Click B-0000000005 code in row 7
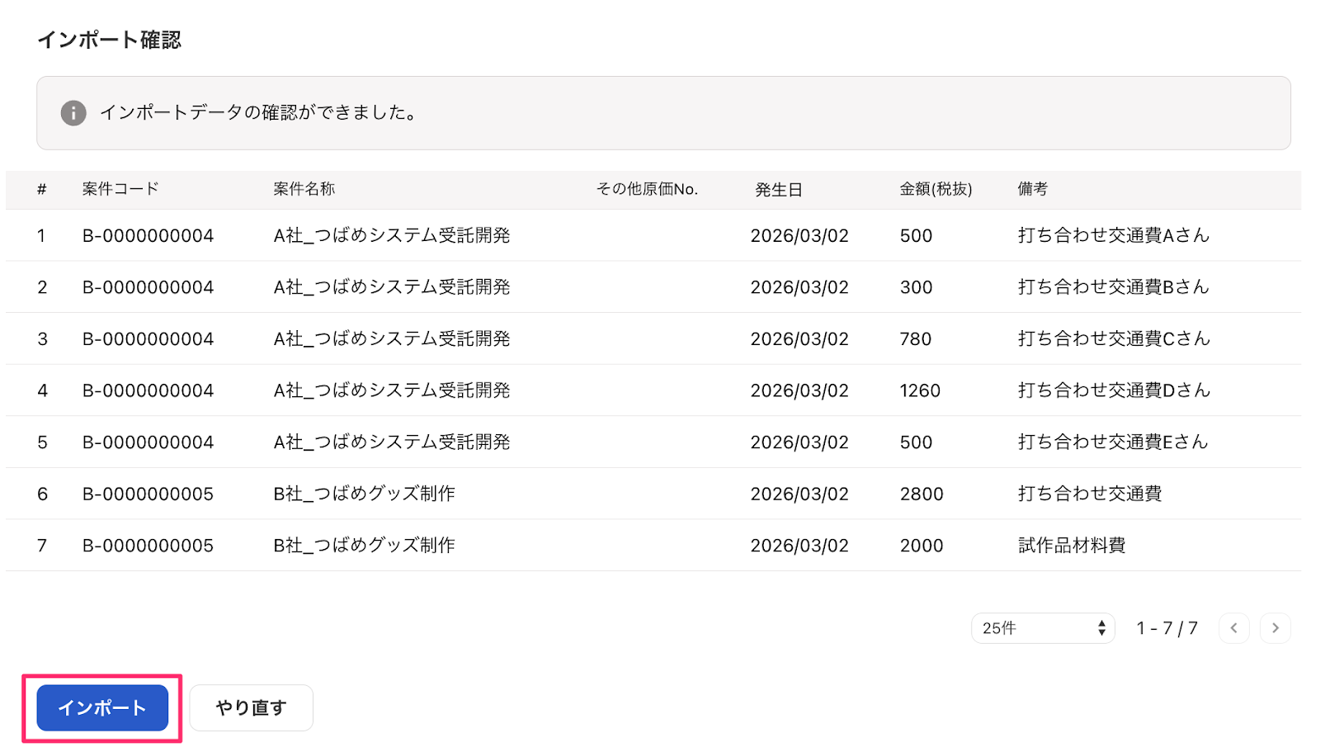 [148, 546]
